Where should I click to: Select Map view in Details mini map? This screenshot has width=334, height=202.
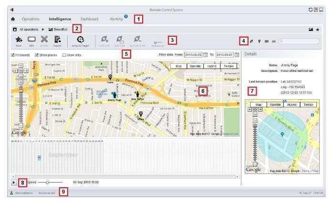259,105
